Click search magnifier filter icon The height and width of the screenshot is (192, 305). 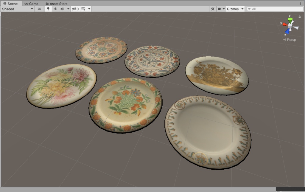click(249, 9)
